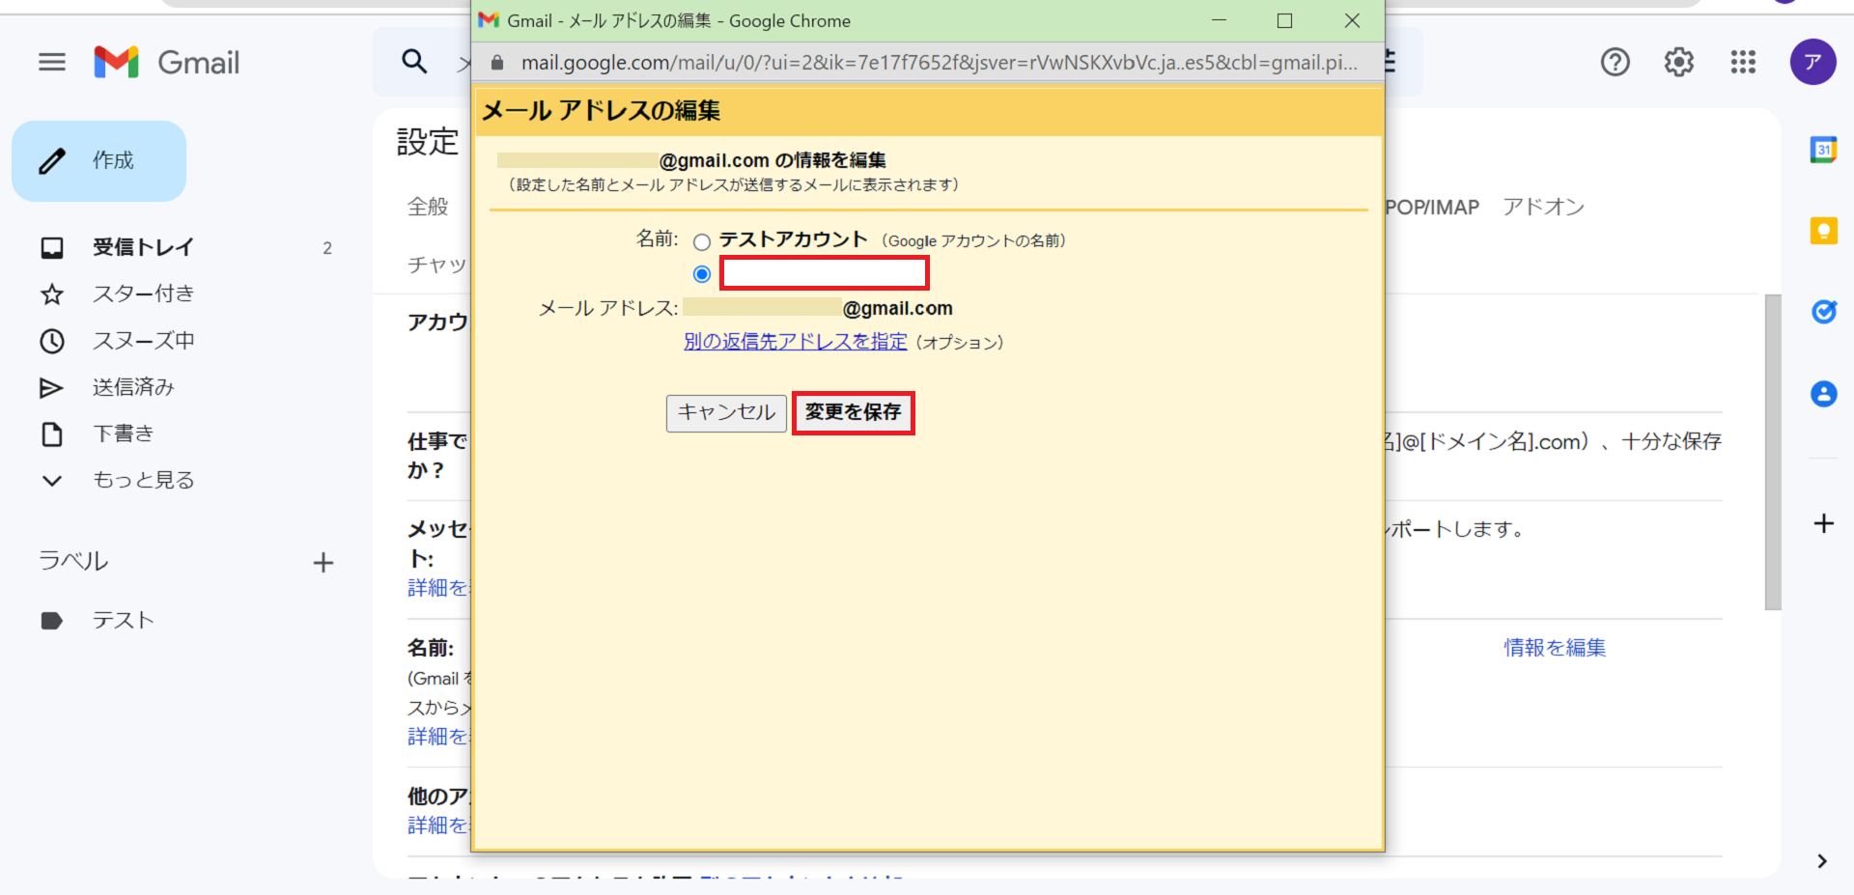Select the テストアカウント name radio button
Image resolution: width=1854 pixels, height=895 pixels.
(x=702, y=242)
